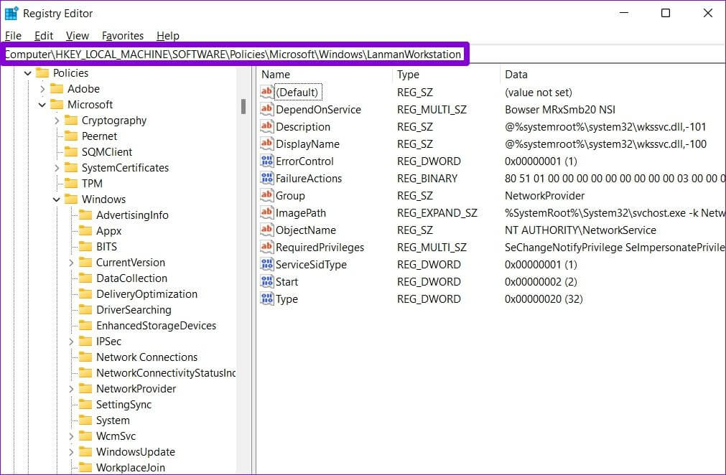Click the Start value data 0x00000002 (2)

pyautogui.click(x=541, y=282)
